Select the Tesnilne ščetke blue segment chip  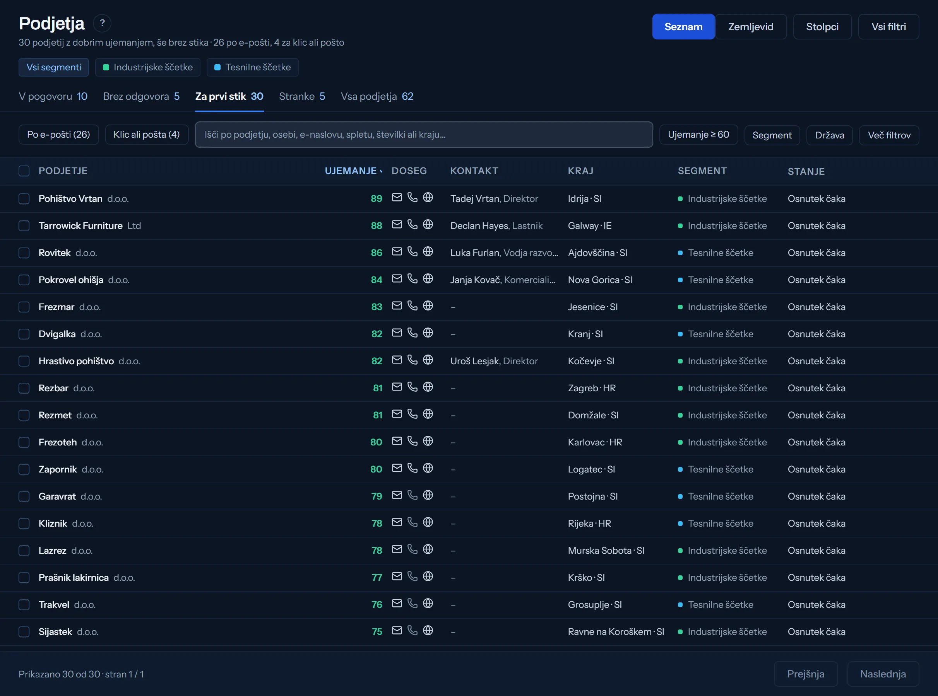tap(253, 67)
